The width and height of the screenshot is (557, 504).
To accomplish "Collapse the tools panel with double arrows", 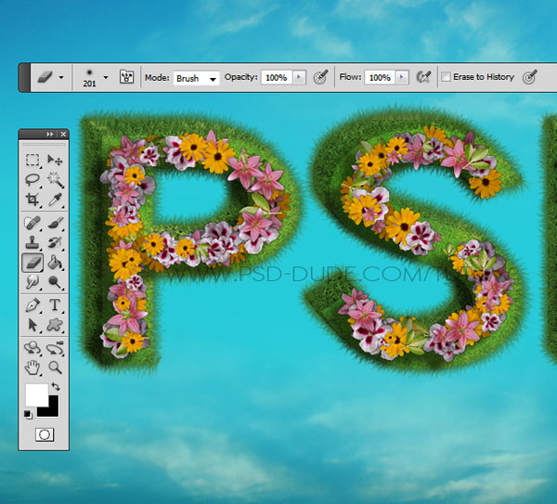I will pyautogui.click(x=50, y=135).
